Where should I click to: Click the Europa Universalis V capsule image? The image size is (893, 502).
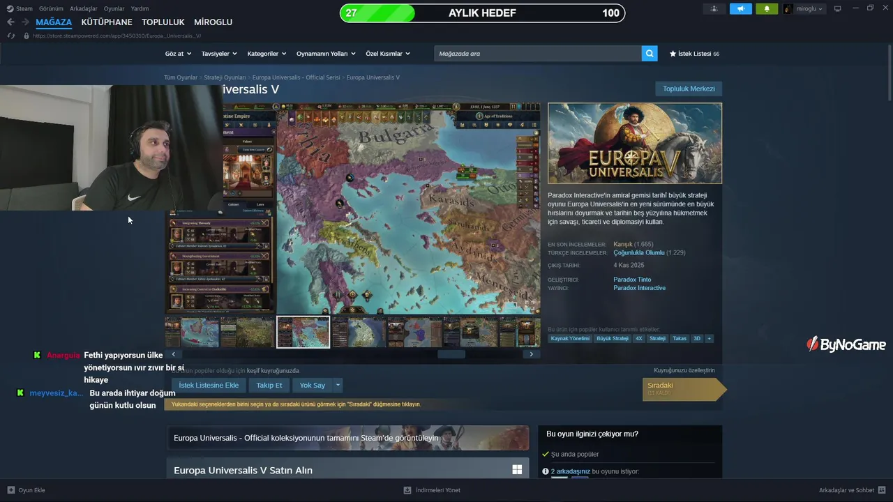point(635,143)
